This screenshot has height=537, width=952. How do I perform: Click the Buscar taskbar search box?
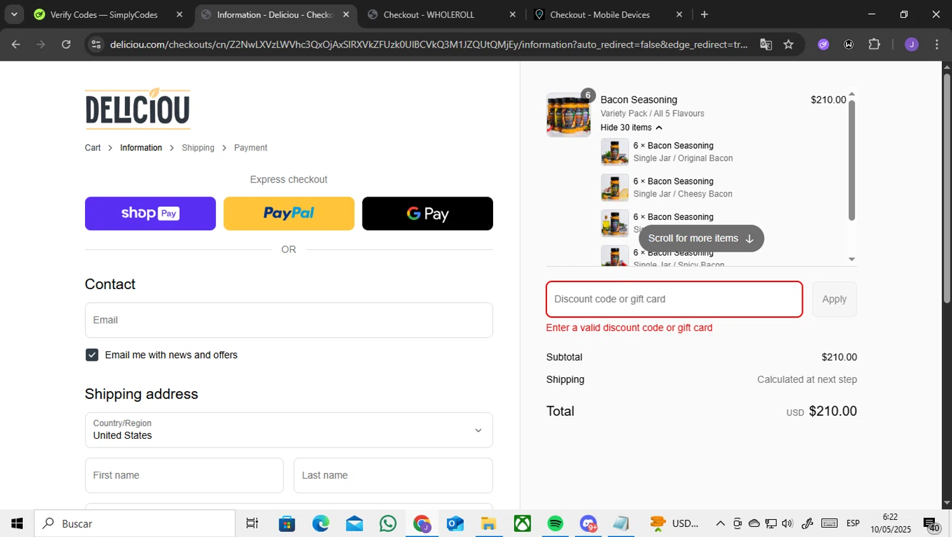point(135,524)
